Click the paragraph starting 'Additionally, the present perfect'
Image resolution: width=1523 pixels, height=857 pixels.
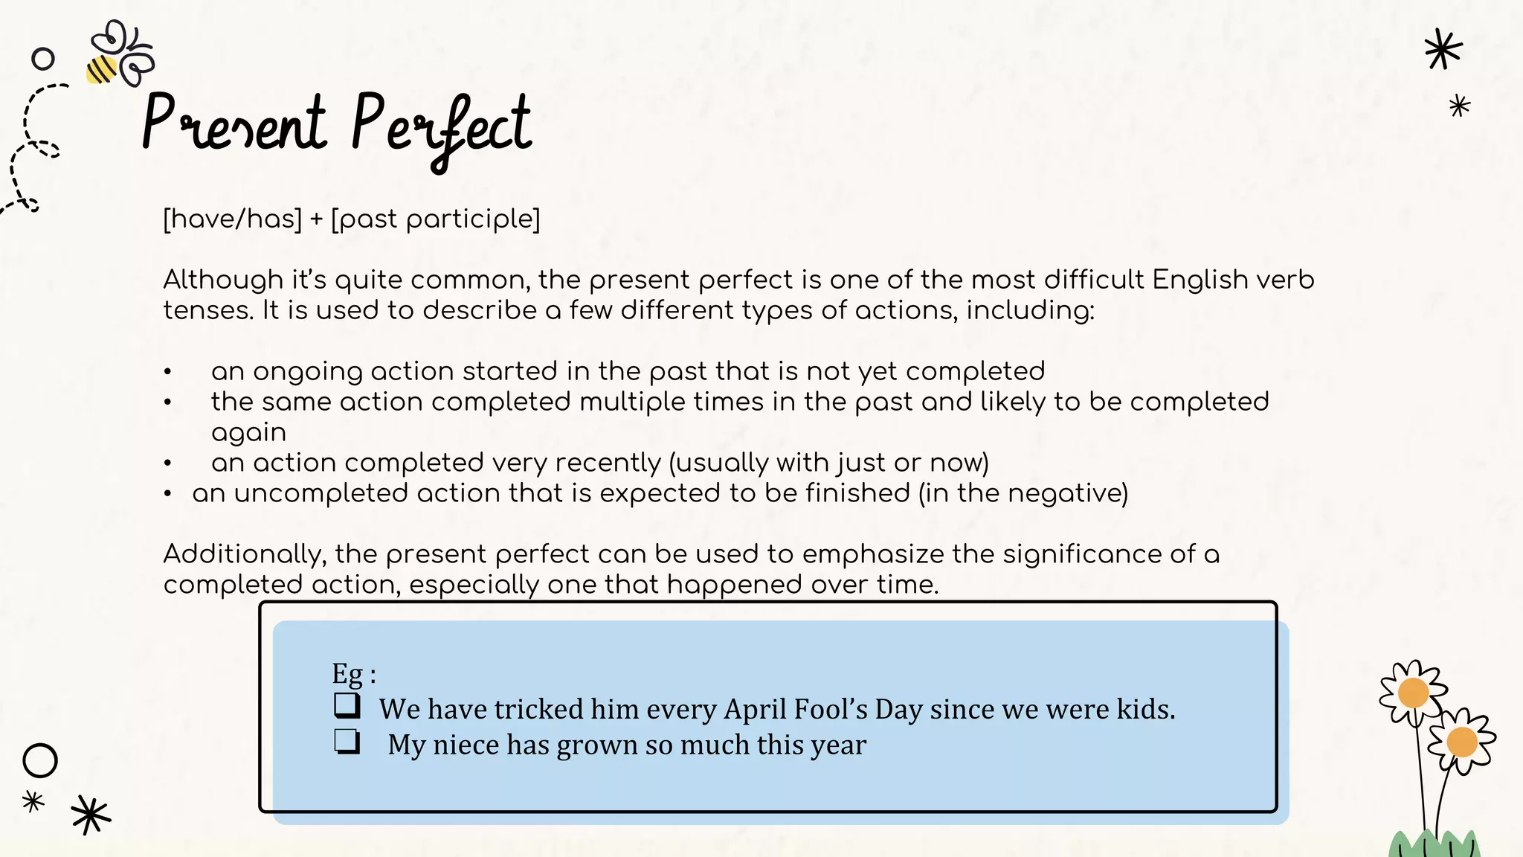(691, 569)
